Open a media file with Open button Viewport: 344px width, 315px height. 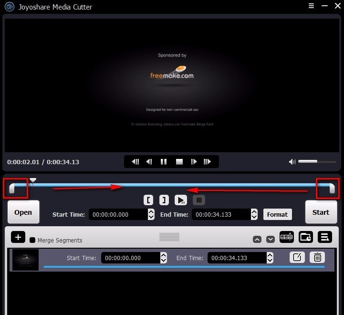tap(23, 212)
